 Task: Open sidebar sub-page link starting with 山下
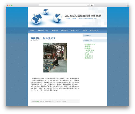pyautogui.click(x=89, y=52)
